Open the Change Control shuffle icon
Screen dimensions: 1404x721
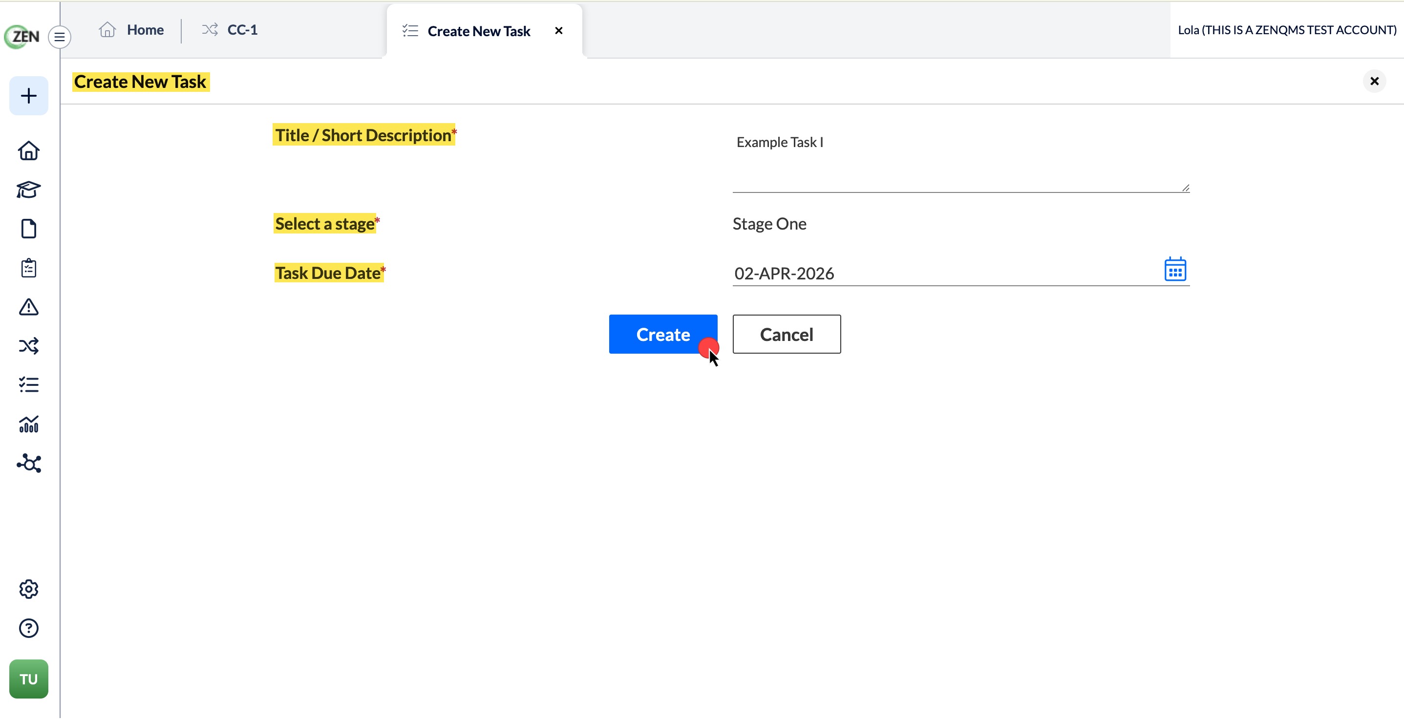pos(28,346)
